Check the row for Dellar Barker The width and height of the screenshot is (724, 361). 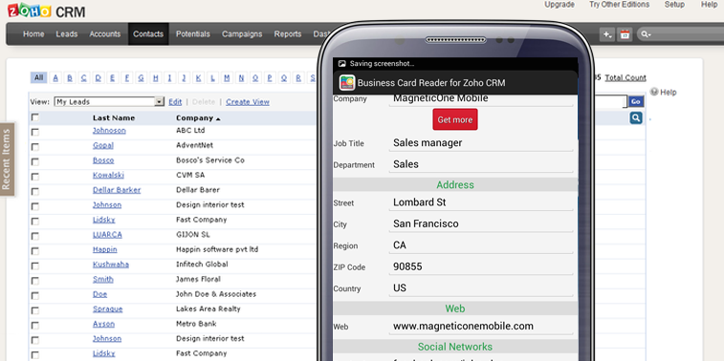[35, 192]
